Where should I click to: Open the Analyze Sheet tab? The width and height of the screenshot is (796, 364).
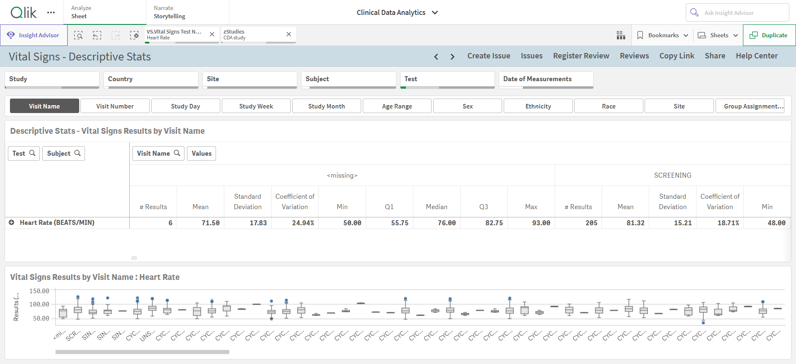tap(105, 12)
